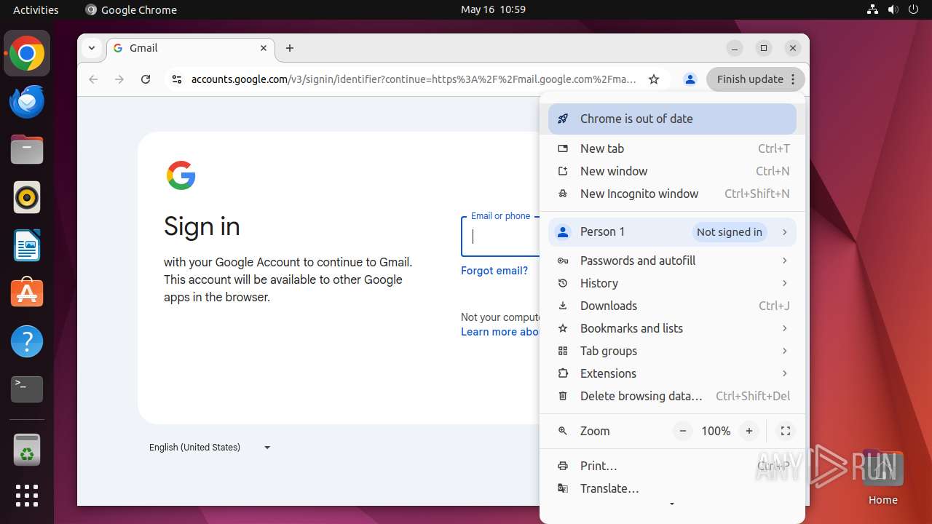The height and width of the screenshot is (524, 932).
Task: Expand the History submenu
Action: [x=672, y=283]
